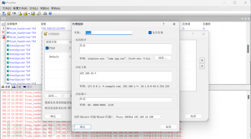Viewport: 251px width, 139px height.
Task: Click the scroll icon in 代理规则 list window title
Action: click(45, 34)
